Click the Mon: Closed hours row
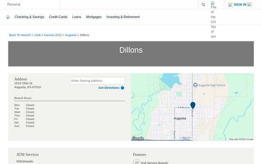 coord(24,105)
